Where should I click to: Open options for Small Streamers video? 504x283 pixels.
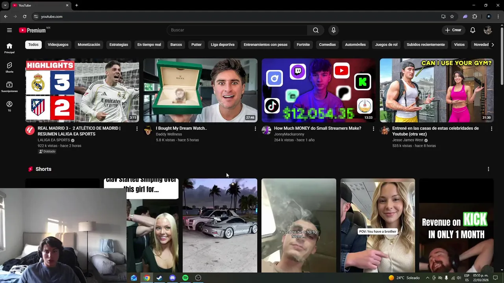pyautogui.click(x=373, y=129)
